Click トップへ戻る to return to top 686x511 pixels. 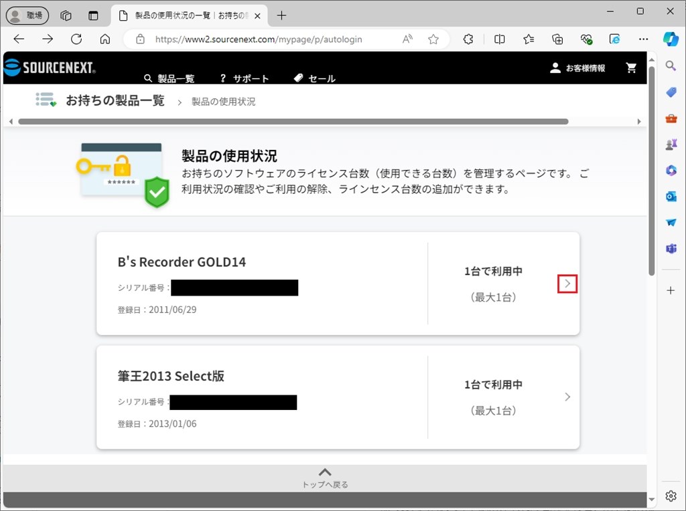pyautogui.click(x=325, y=478)
